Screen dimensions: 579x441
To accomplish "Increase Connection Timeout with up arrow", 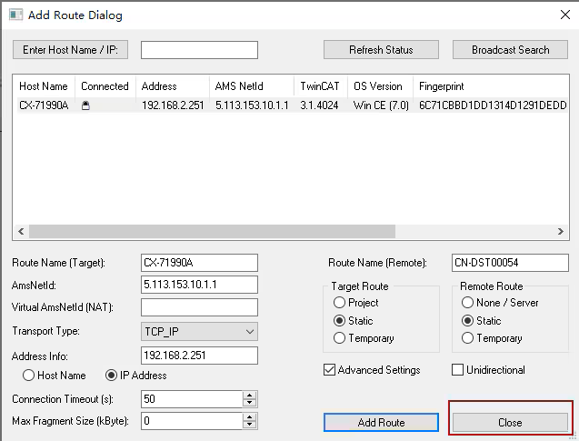I will click(249, 396).
